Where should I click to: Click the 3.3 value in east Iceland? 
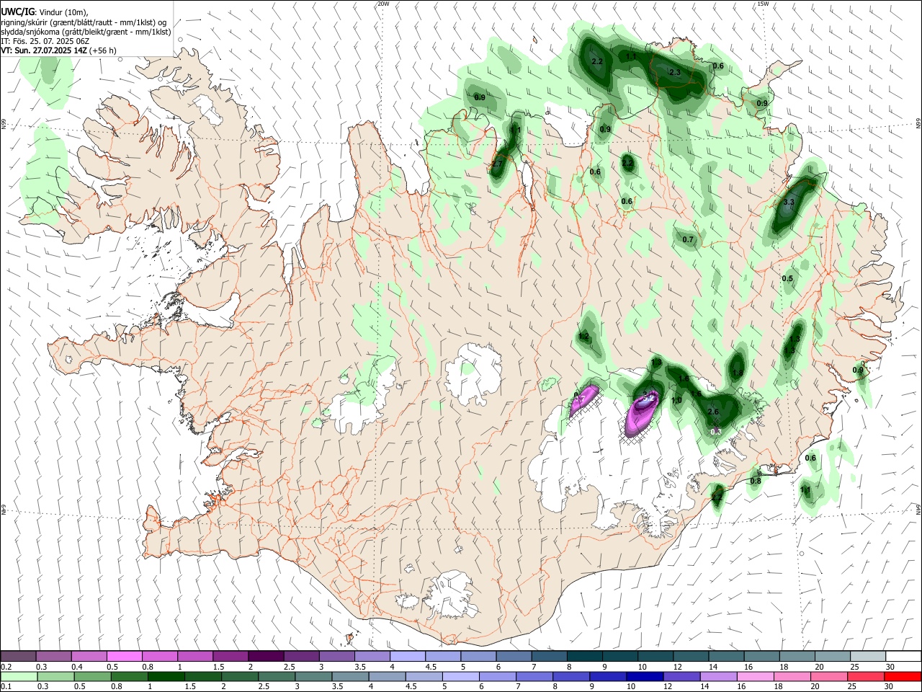788,203
